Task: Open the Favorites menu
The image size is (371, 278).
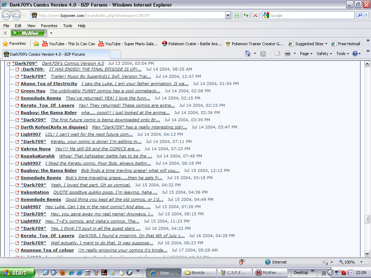Action: 49,26
